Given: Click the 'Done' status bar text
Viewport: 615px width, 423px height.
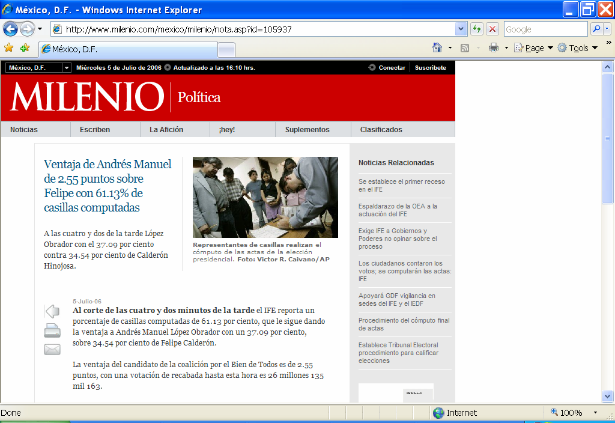Looking at the screenshot, I should pos(11,413).
